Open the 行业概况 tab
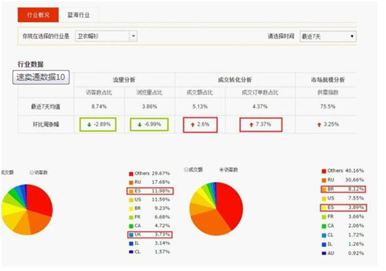Image resolution: width=386 pixels, height=271 pixels. tap(38, 15)
